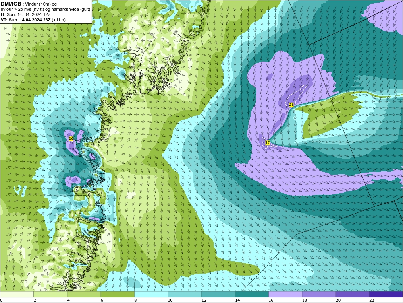Click the darkest legend swatch above 22 m/s

386,294
